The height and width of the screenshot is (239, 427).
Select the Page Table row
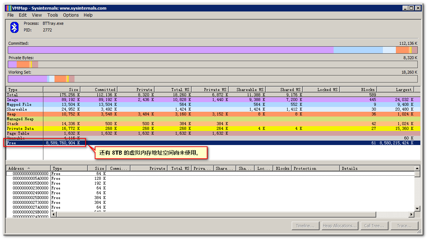(213, 134)
